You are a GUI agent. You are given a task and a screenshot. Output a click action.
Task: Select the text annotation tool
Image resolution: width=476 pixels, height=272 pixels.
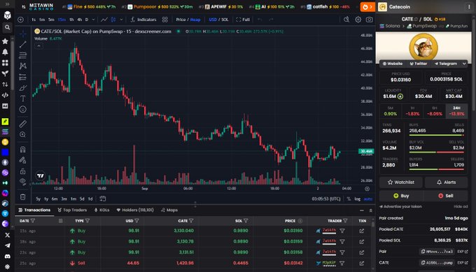point(23,99)
